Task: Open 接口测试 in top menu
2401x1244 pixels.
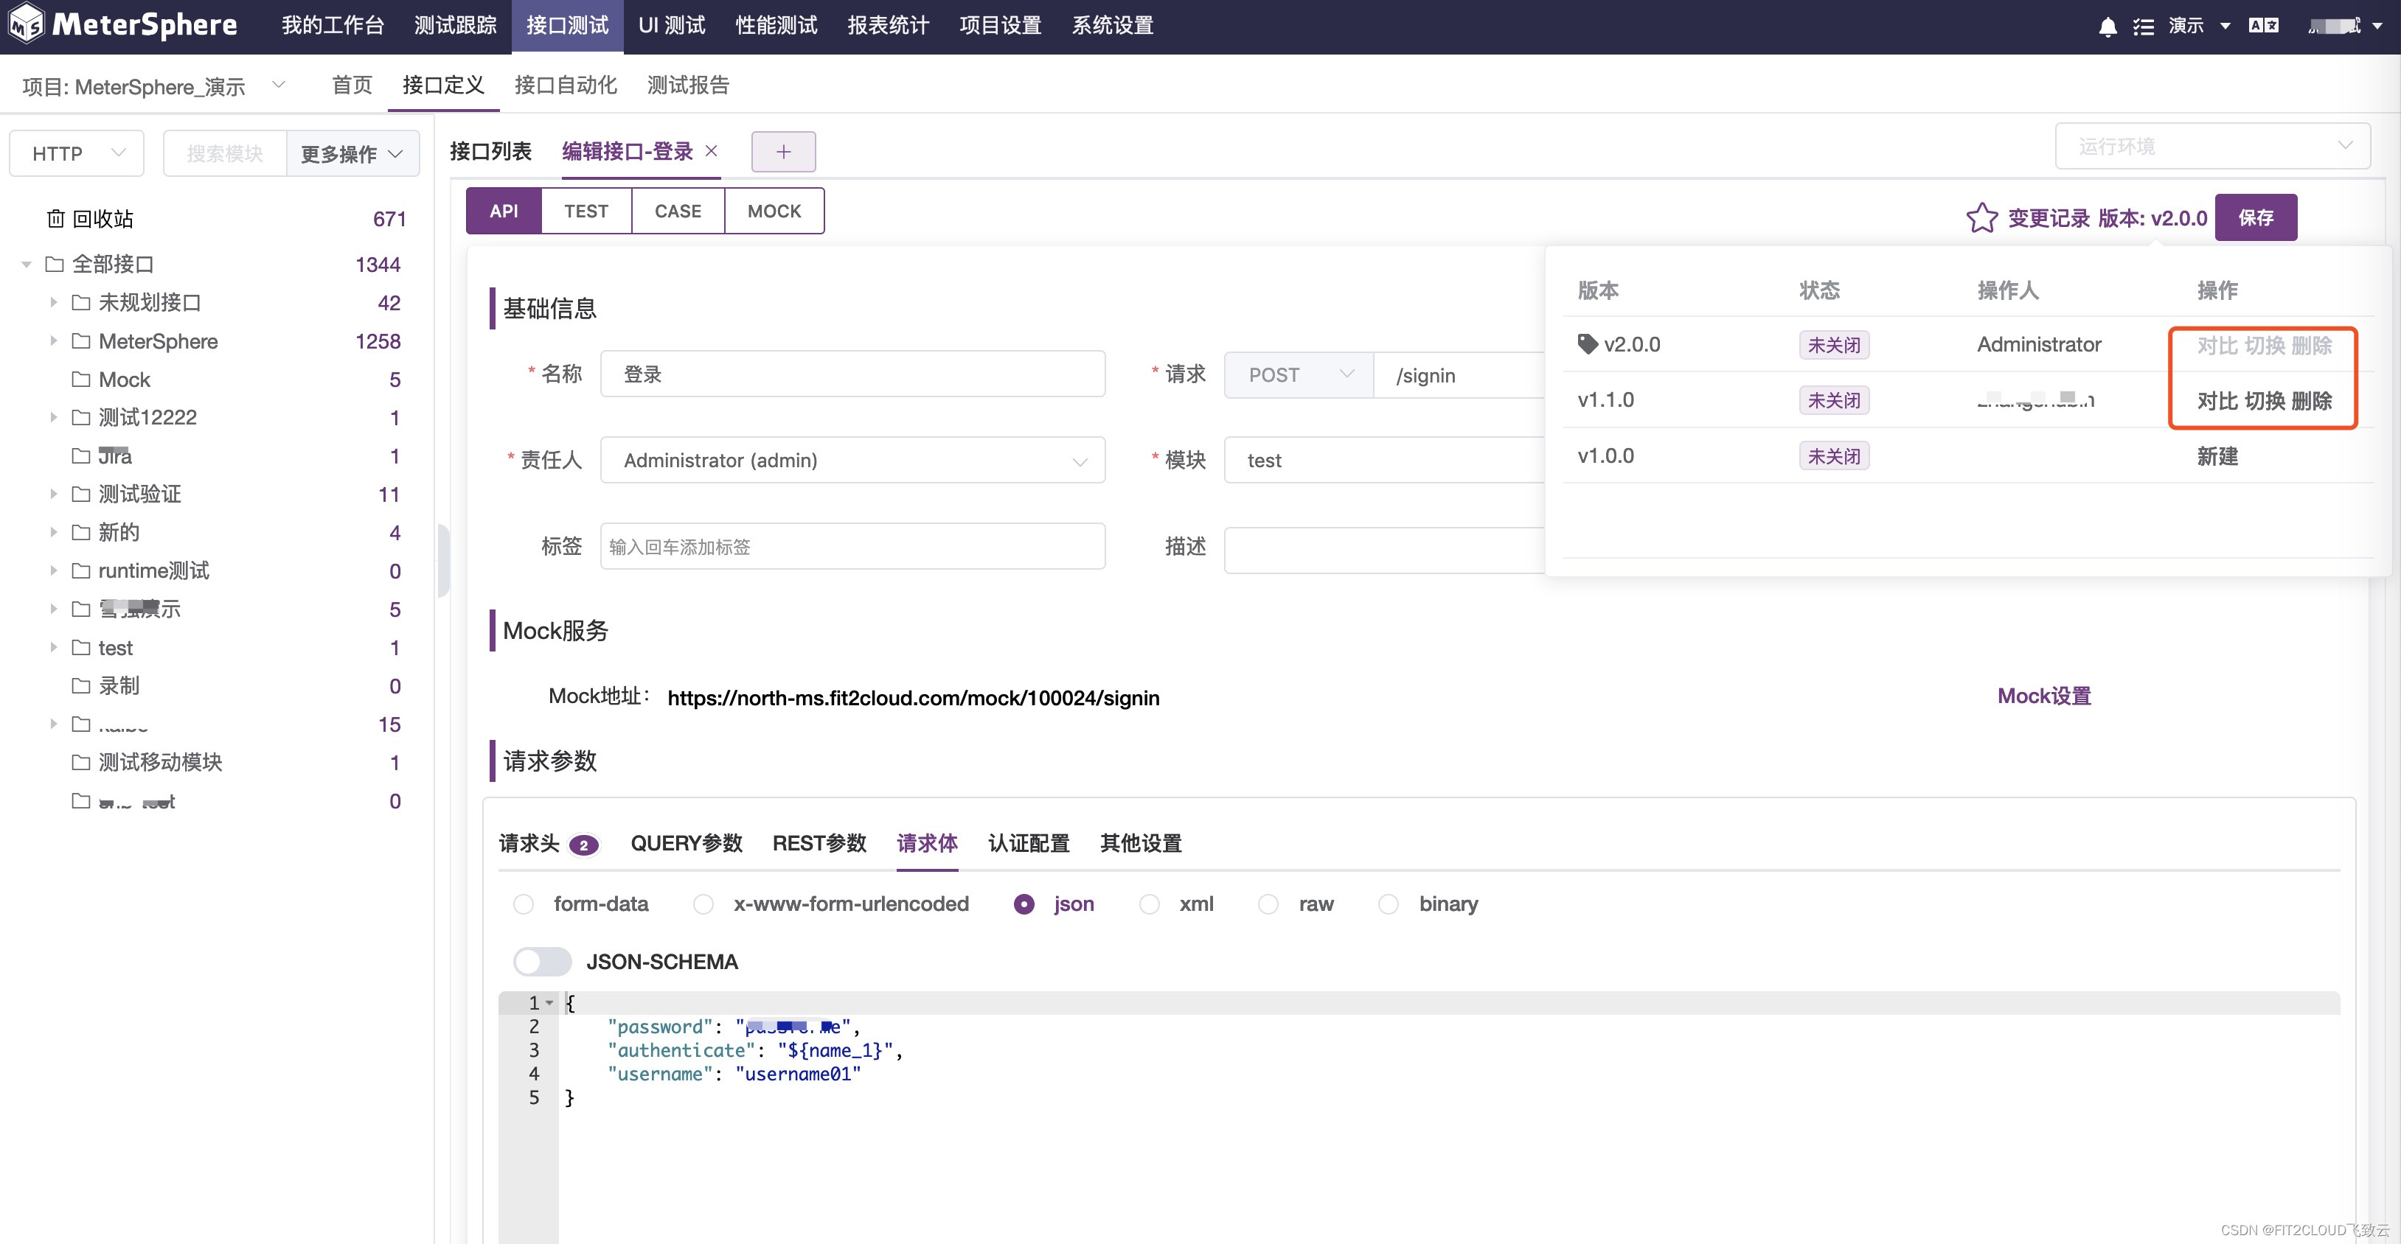Action: [566, 26]
